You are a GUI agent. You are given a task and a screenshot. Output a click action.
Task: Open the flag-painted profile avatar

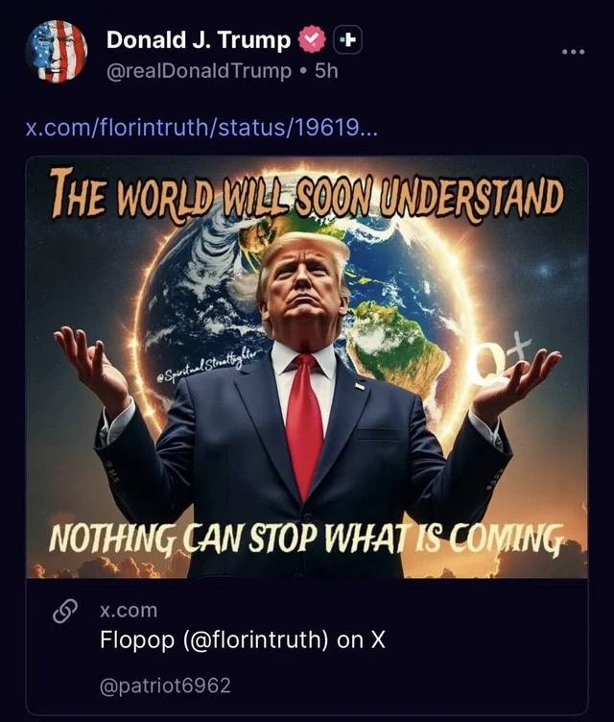click(x=57, y=51)
